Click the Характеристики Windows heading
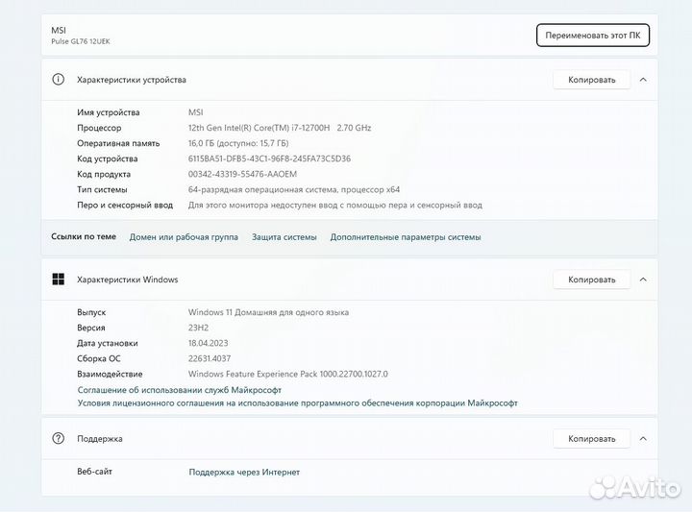 pos(128,280)
